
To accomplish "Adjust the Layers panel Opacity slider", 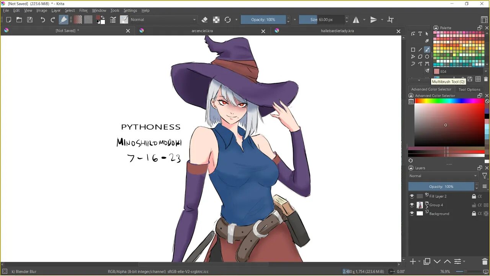I will tap(441, 187).
